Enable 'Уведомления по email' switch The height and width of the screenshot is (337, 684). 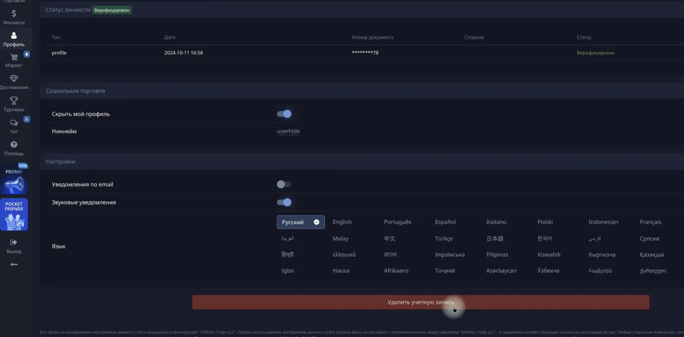click(284, 184)
